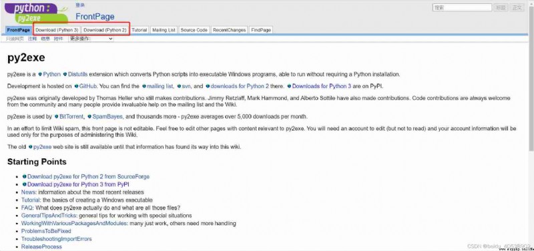Open the Download (Python 2) tab
This screenshot has width=534, height=251.
point(105,30)
